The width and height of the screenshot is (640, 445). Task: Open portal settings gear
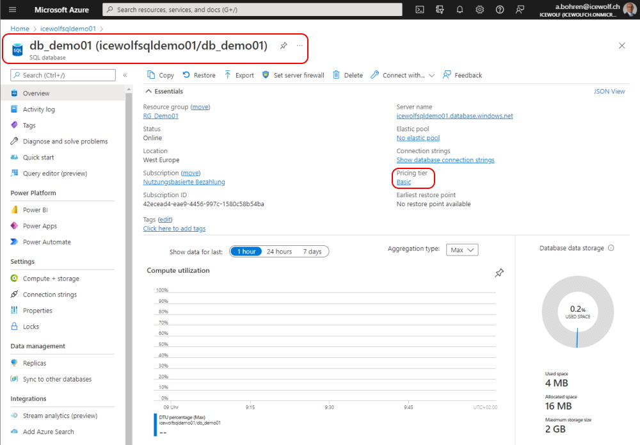coord(479,10)
